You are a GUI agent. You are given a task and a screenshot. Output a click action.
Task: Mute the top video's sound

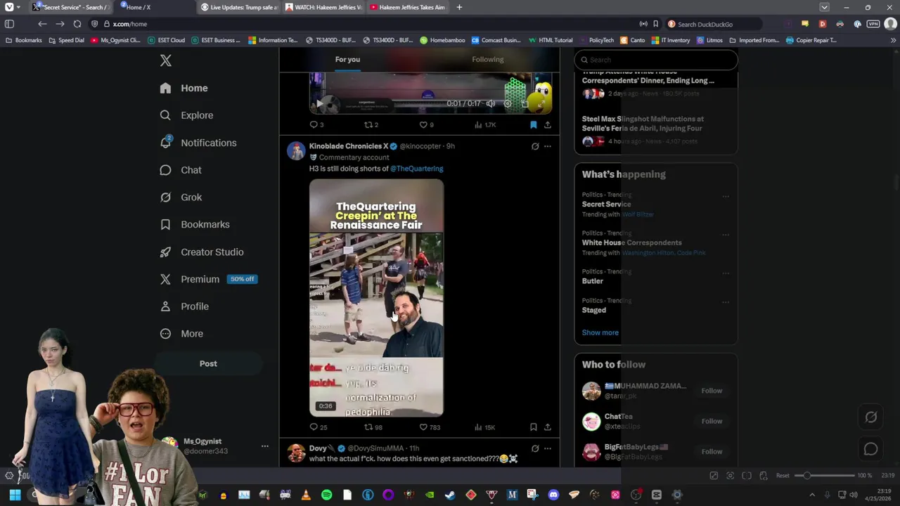tap(491, 104)
